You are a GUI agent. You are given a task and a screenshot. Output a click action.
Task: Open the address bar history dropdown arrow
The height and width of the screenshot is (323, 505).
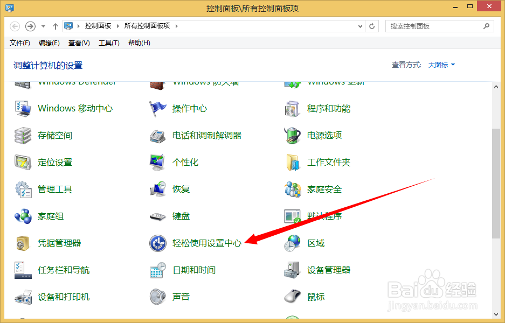coord(358,25)
